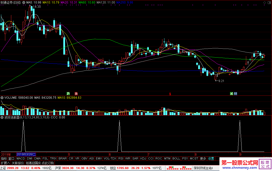
Task: Click the 沪深 index value 3924.38
Action: pos(68,168)
